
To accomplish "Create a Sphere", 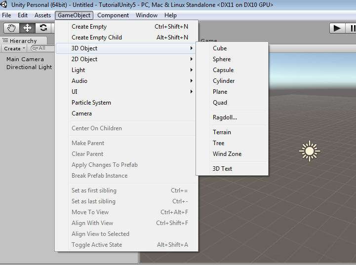I will pyautogui.click(x=232, y=59).
